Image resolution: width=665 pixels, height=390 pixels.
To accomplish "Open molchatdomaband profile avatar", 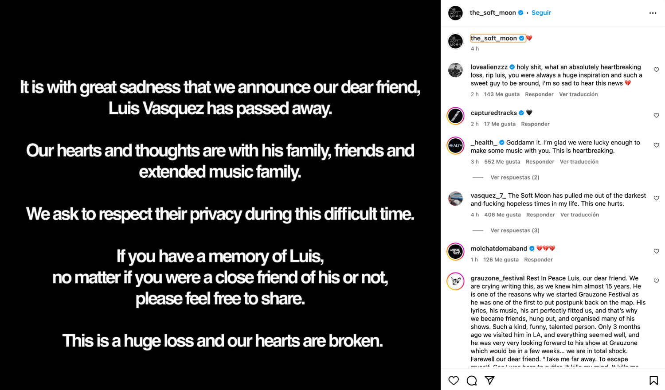I will click(455, 252).
